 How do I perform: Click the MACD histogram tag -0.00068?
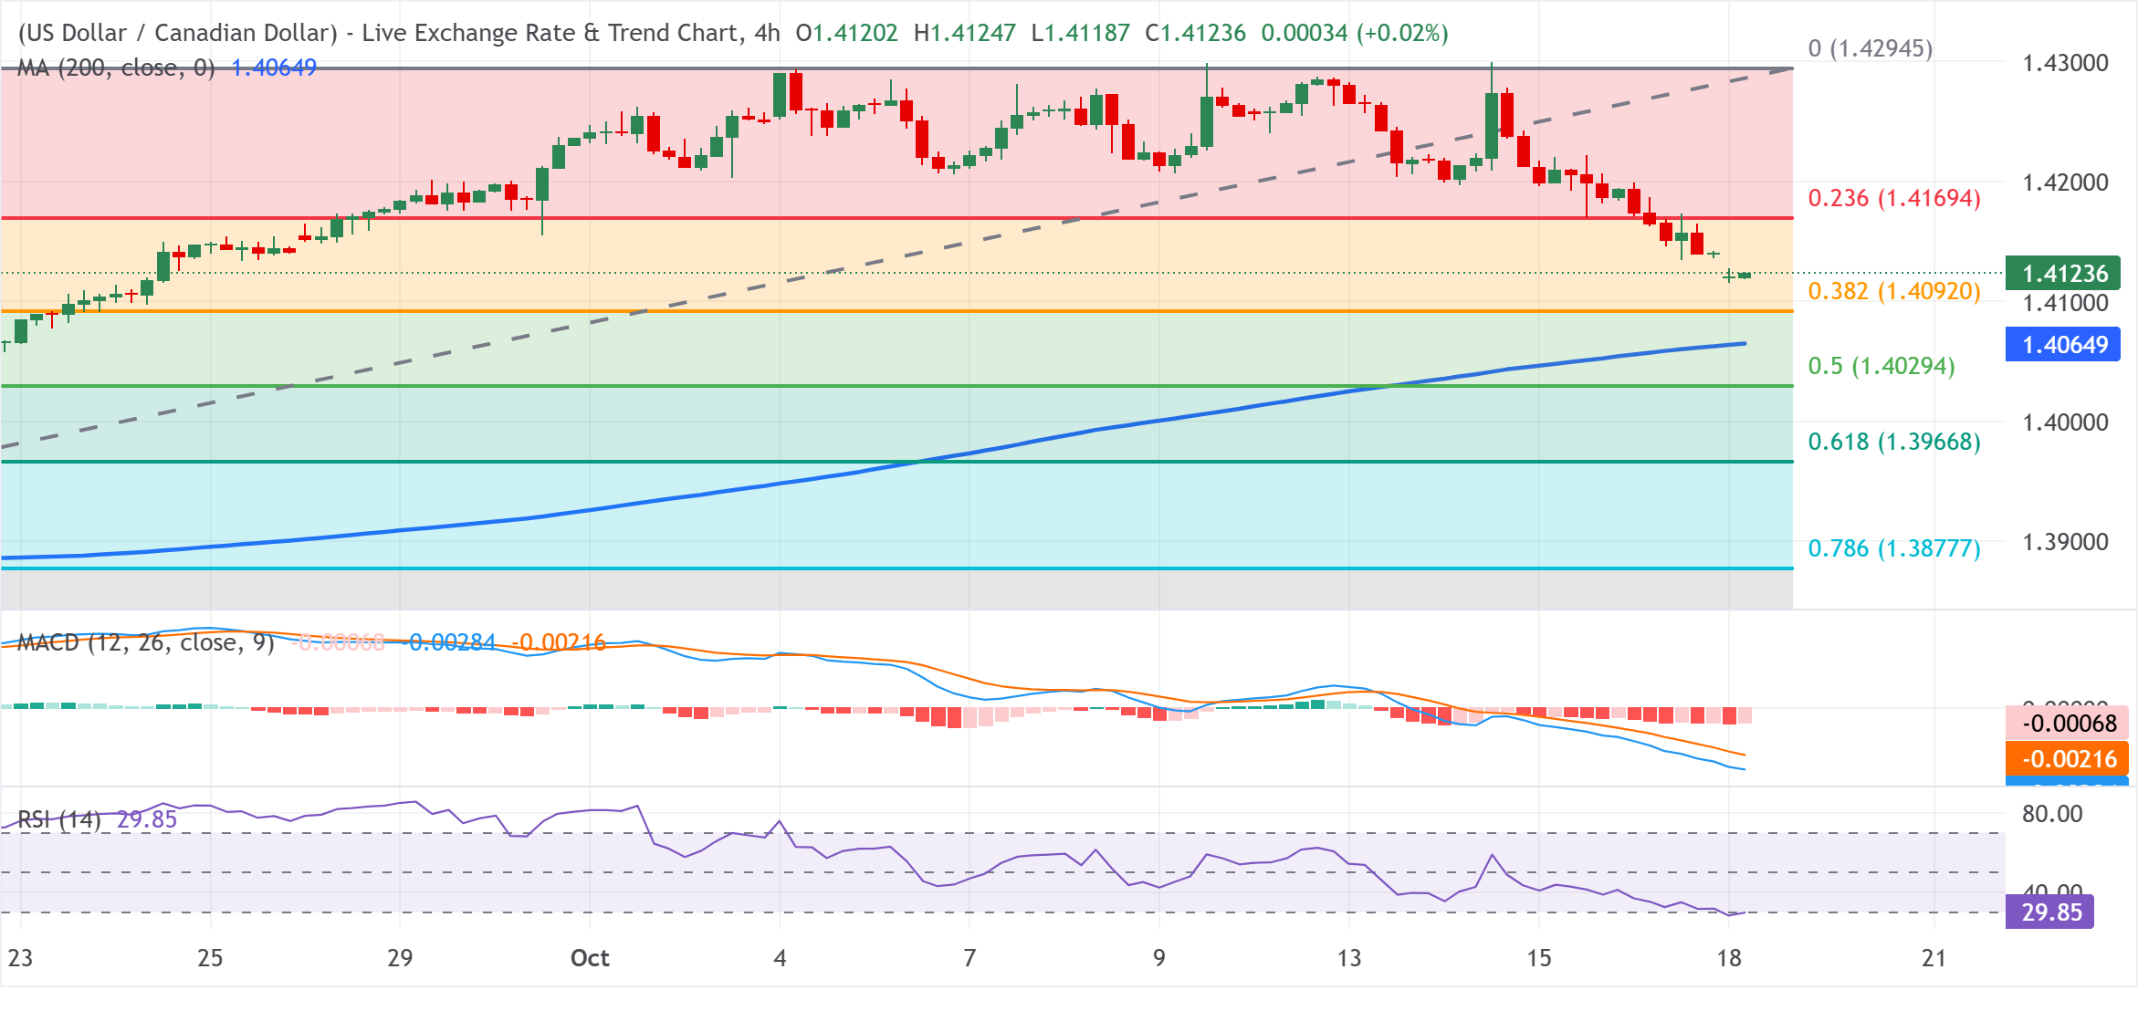[x=2068, y=724]
